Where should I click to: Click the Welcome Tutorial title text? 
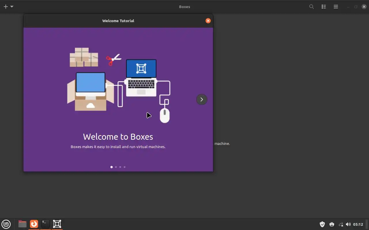pyautogui.click(x=118, y=21)
